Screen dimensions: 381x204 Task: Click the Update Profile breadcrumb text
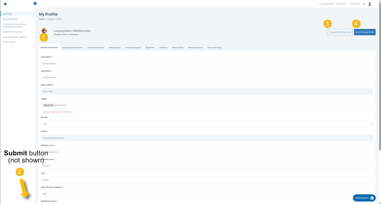pyautogui.click(x=54, y=19)
